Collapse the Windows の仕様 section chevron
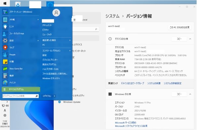 (190, 94)
